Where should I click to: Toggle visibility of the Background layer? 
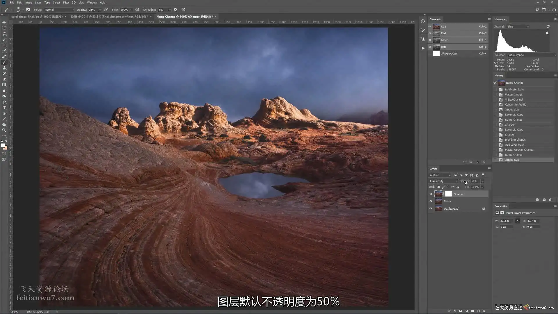(x=431, y=208)
